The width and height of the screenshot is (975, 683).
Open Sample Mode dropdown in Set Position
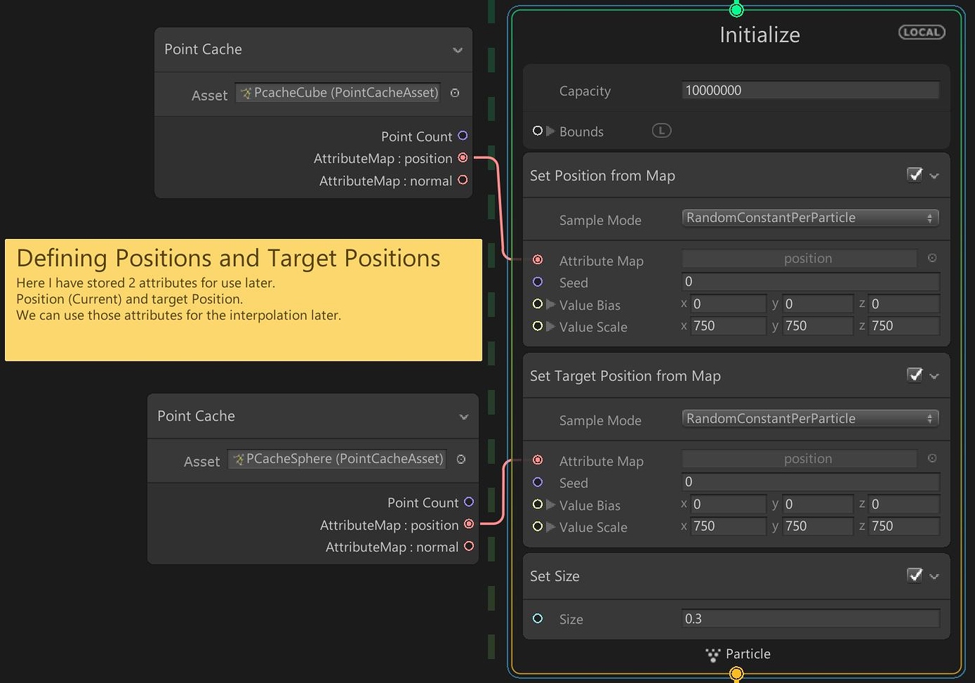(810, 218)
